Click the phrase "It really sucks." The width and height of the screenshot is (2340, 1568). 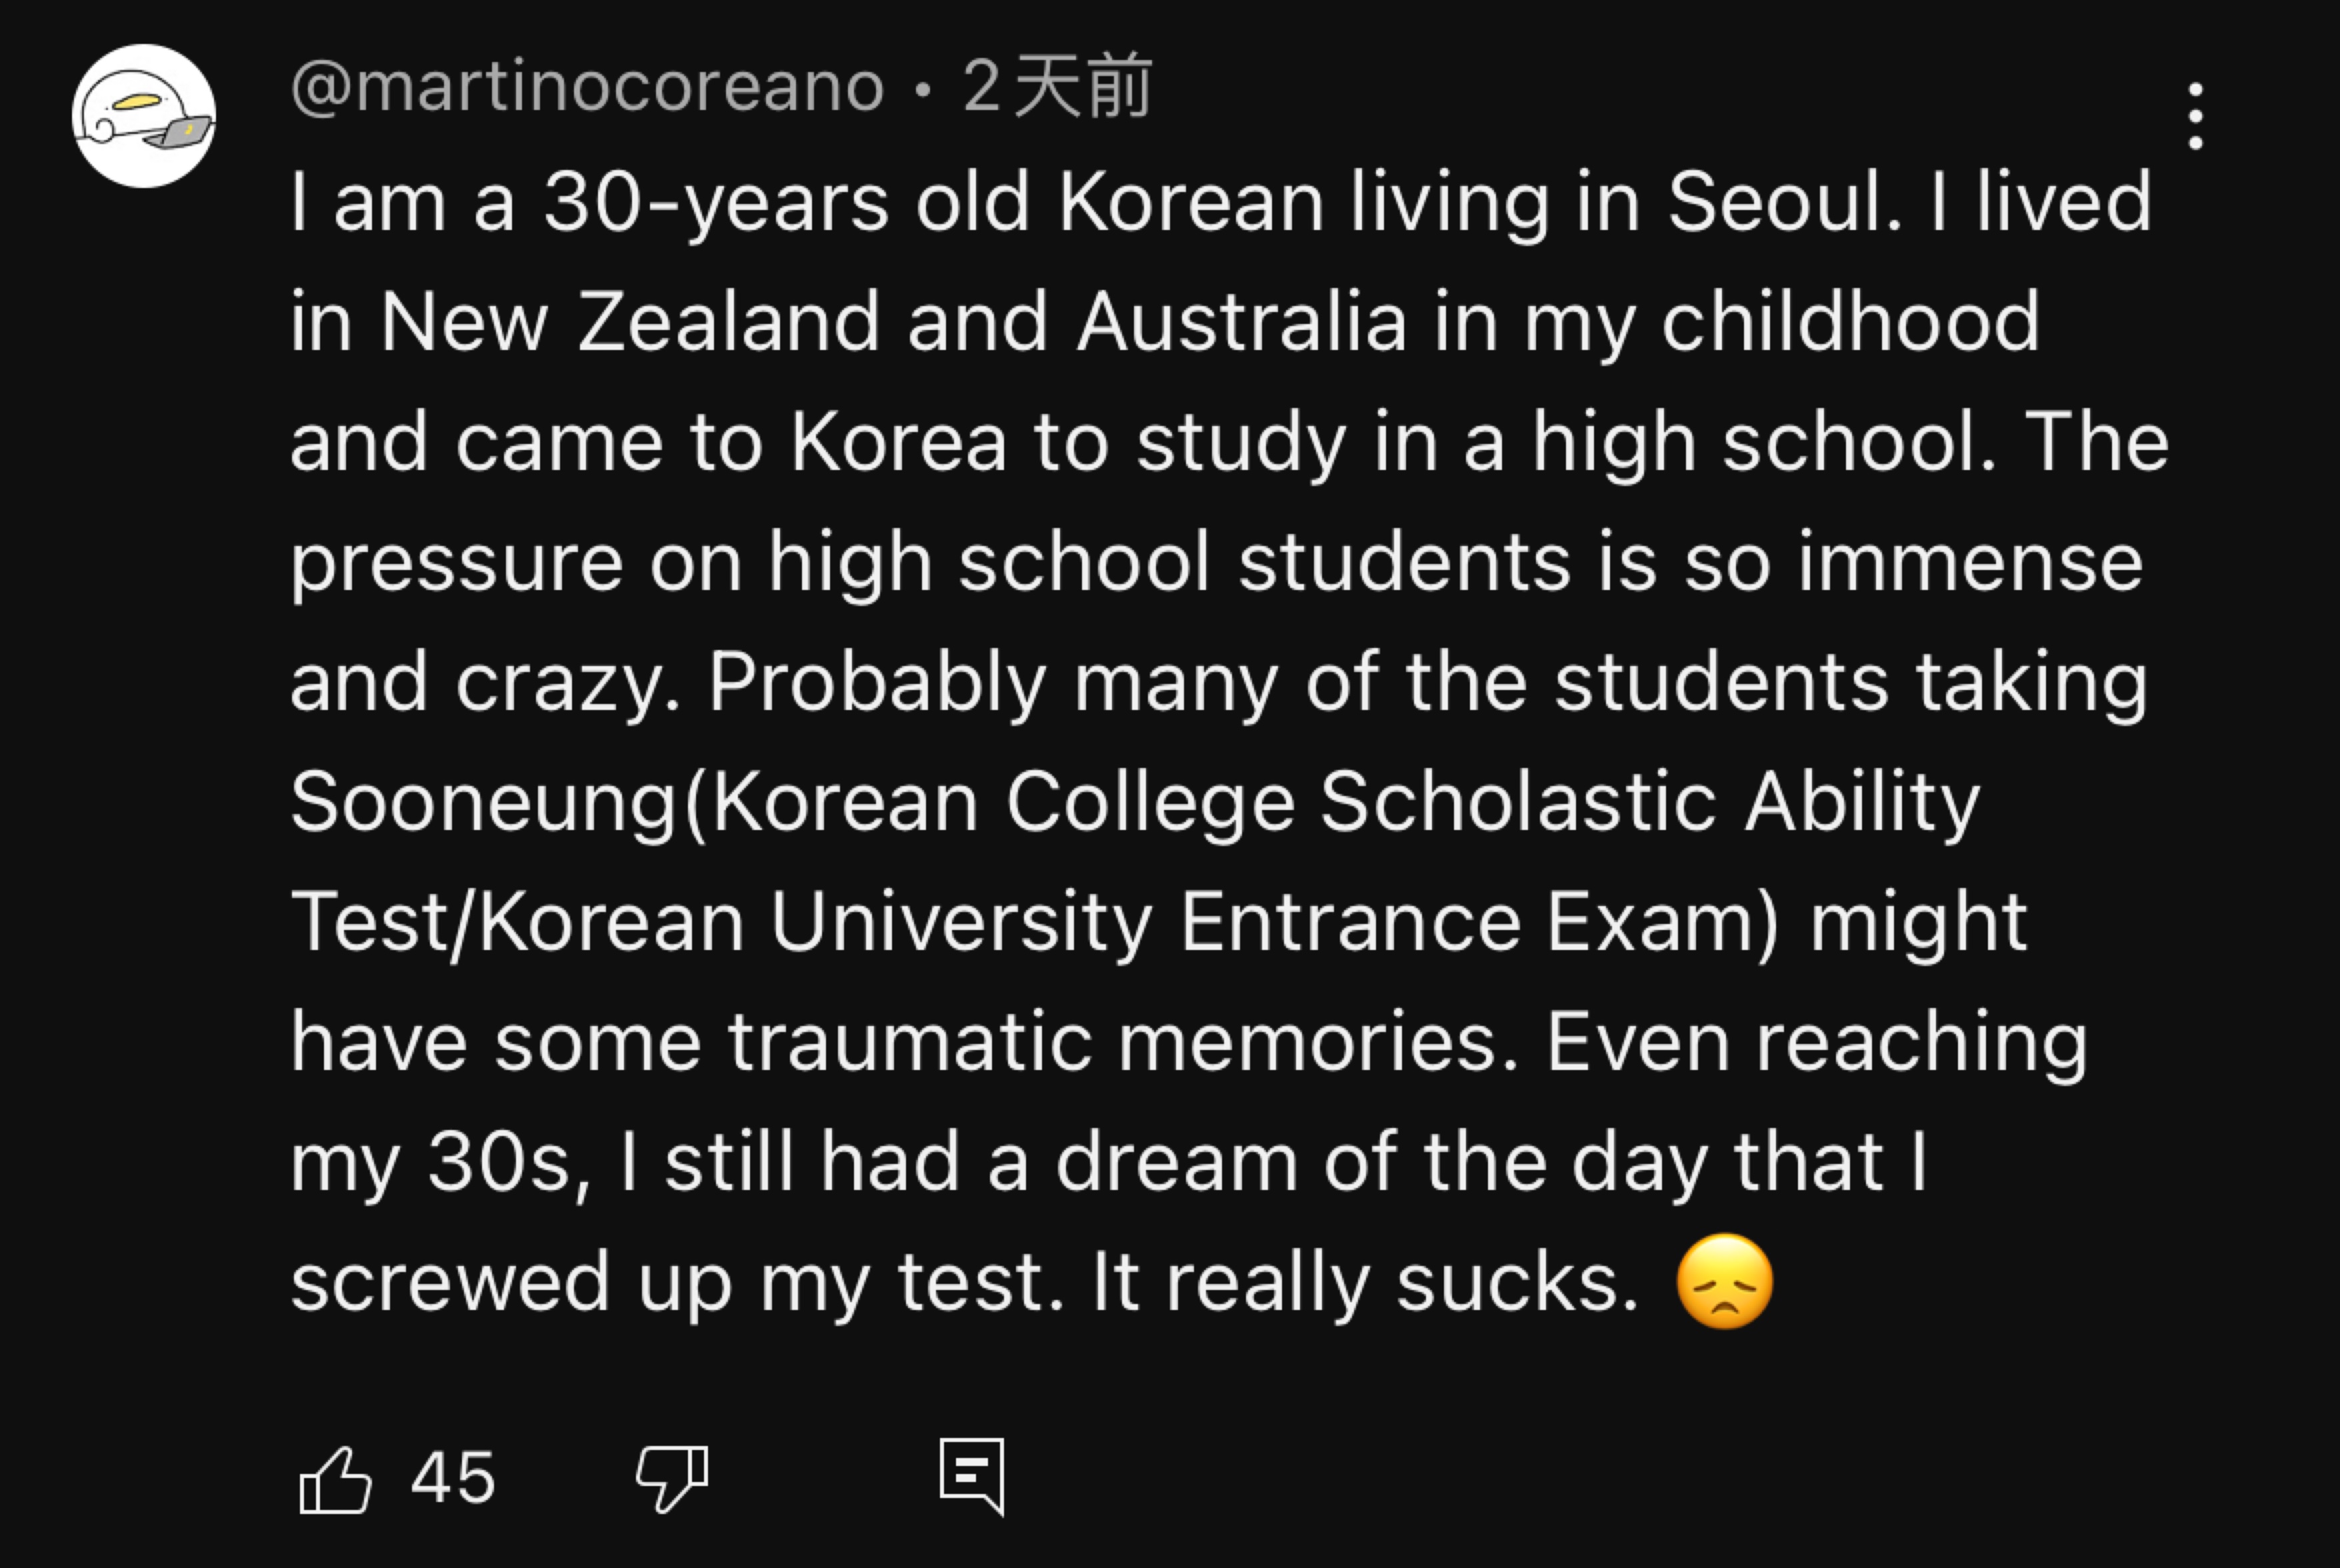pyautogui.click(x=1365, y=1282)
